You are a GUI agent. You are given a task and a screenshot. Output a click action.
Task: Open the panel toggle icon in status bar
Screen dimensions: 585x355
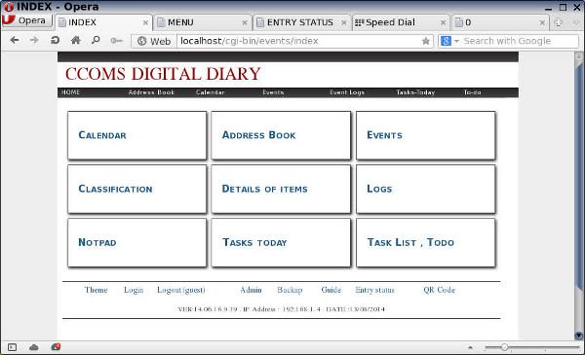(x=12, y=347)
